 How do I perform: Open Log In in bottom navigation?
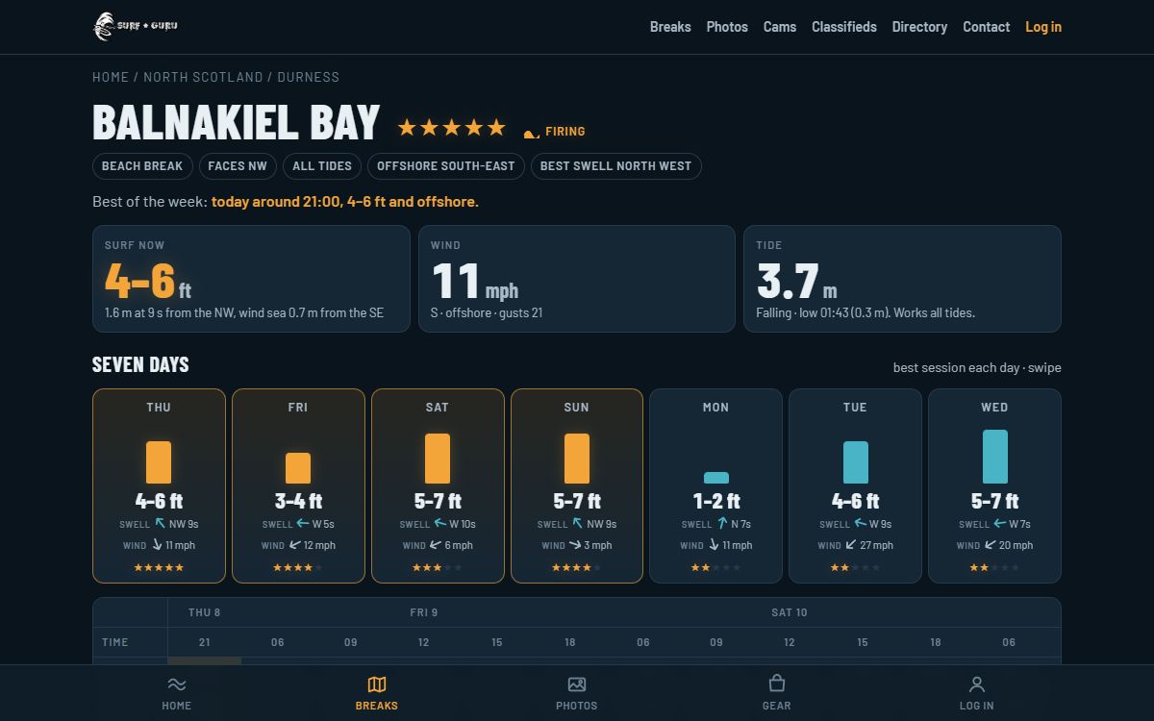tap(977, 693)
